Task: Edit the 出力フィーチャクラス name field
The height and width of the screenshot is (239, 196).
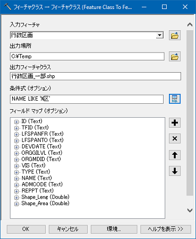Action: pos(96,76)
